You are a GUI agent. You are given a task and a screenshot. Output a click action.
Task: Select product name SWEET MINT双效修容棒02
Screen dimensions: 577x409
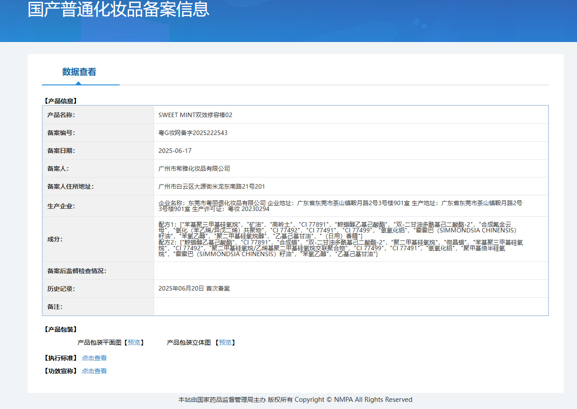[196, 115]
